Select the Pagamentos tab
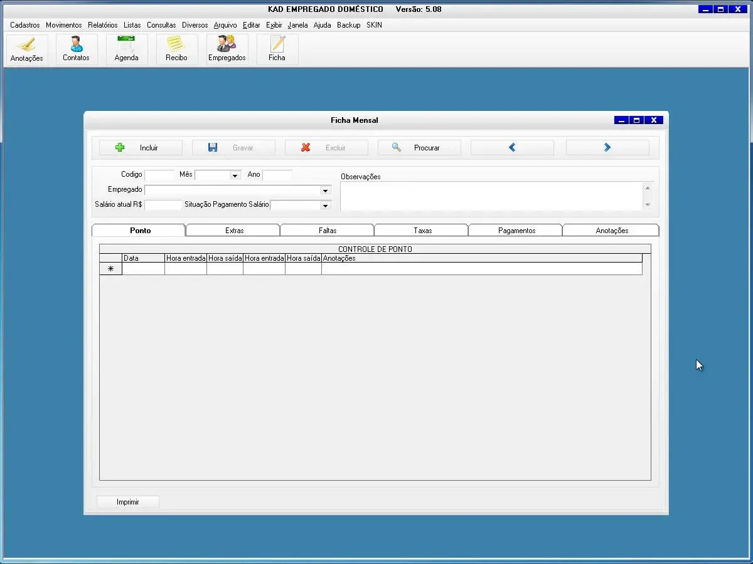 516,231
